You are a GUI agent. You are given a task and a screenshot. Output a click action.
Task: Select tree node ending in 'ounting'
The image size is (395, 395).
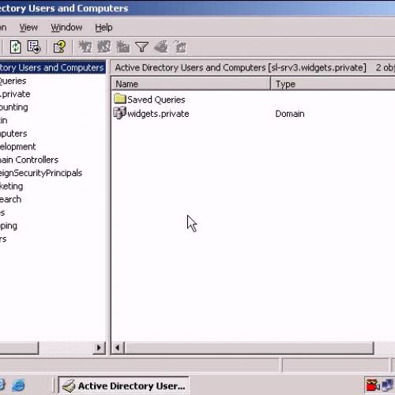(x=13, y=107)
